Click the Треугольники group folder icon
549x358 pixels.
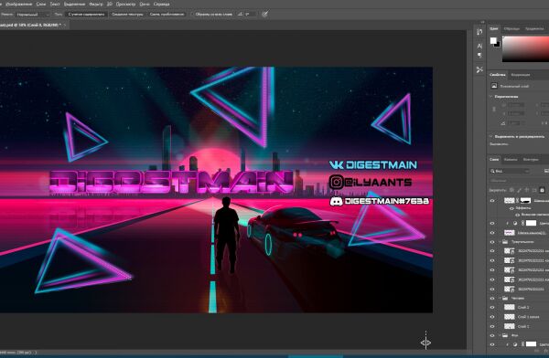[505, 242]
